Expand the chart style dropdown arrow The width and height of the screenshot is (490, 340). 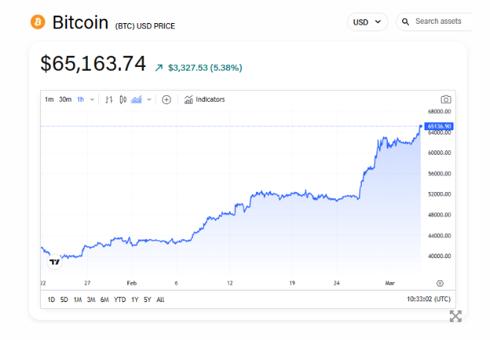pos(149,100)
